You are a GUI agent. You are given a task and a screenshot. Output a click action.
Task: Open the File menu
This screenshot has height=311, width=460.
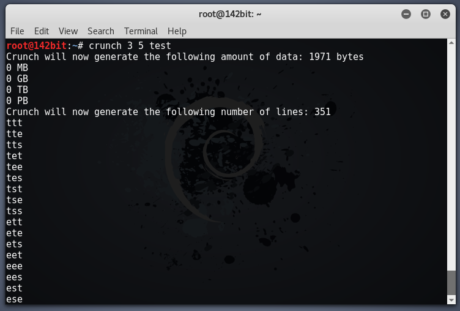17,31
